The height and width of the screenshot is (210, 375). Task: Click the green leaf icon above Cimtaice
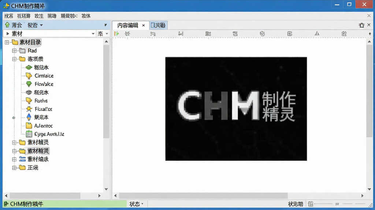click(29, 67)
